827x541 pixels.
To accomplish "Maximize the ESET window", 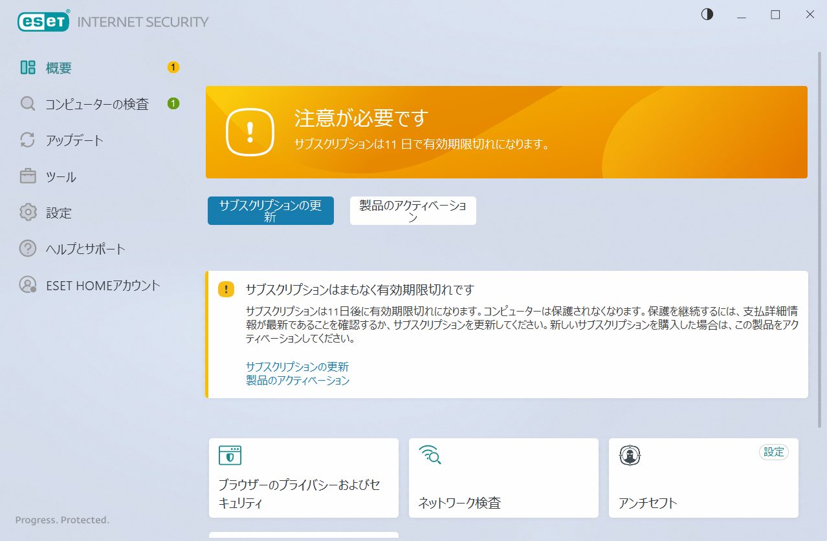I will point(775,15).
